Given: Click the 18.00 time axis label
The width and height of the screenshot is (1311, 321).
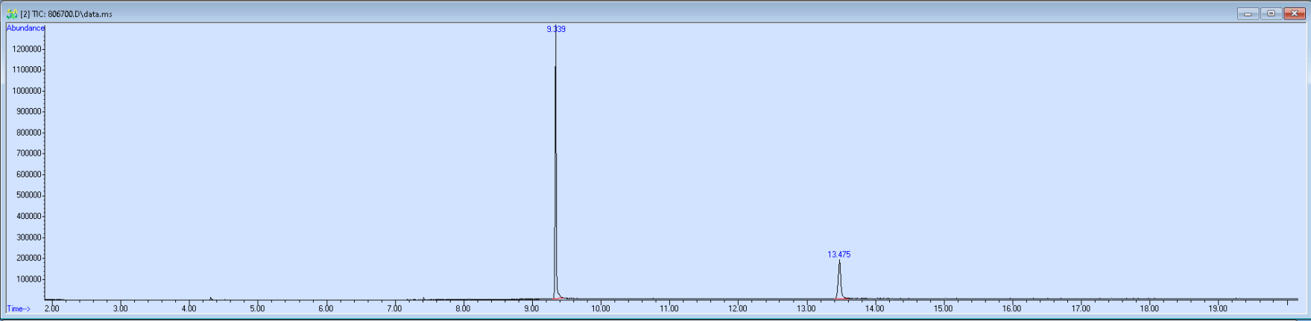Looking at the screenshot, I should pos(1149,308).
